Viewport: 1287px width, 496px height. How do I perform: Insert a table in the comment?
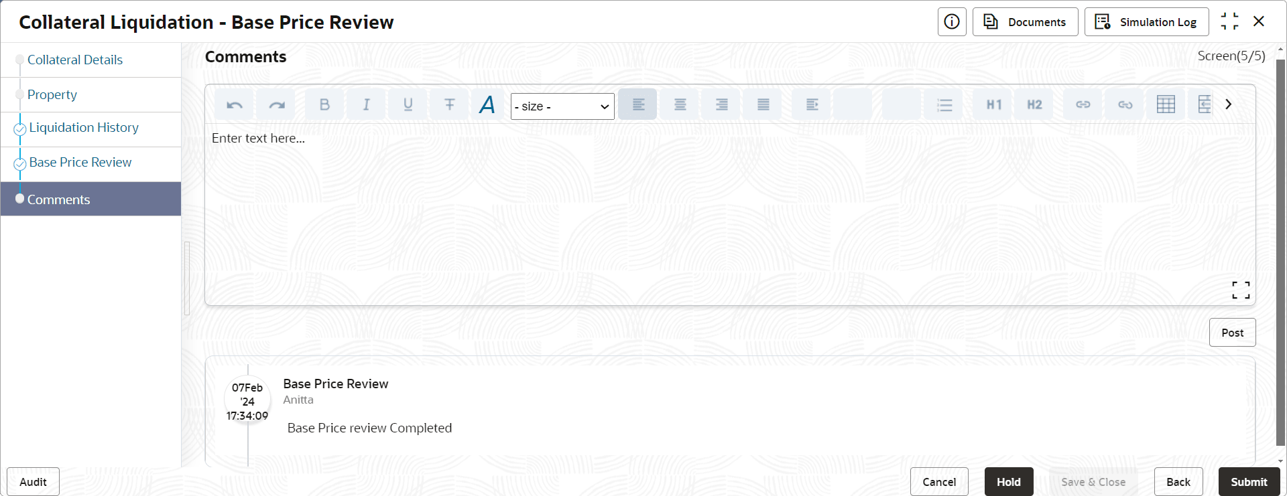pos(1166,104)
